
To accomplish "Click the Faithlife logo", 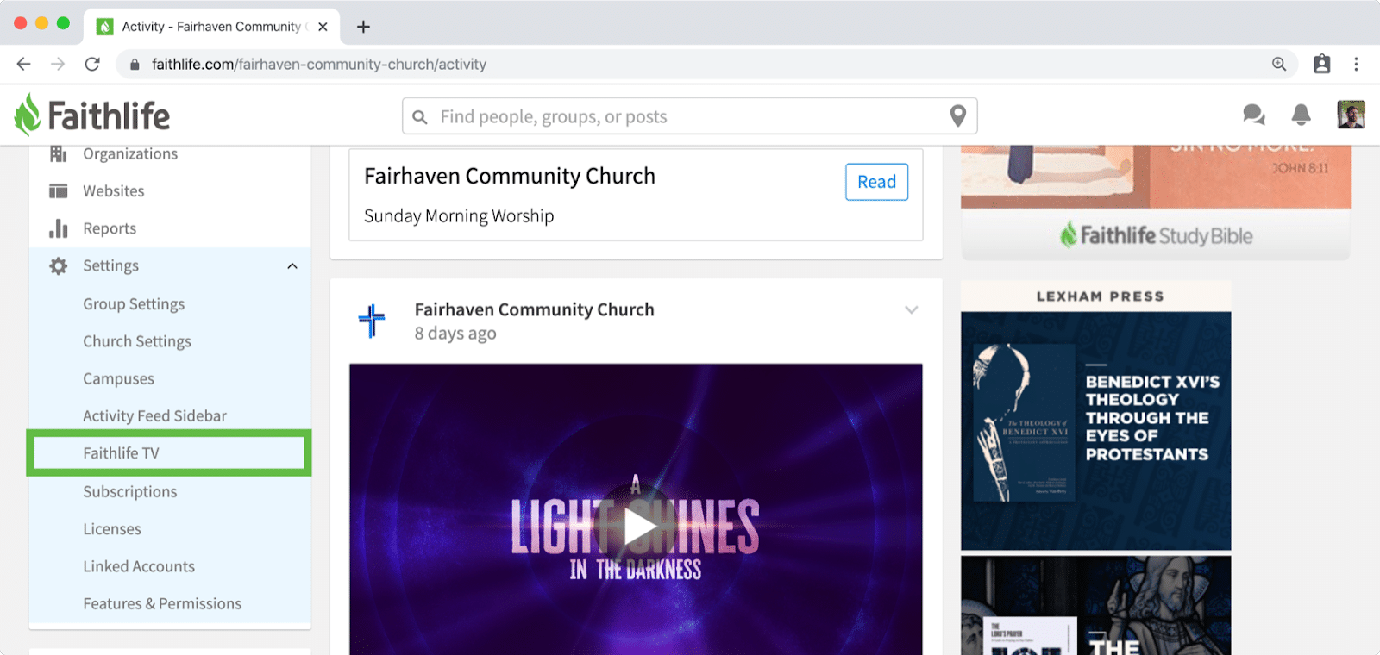I will click(92, 115).
